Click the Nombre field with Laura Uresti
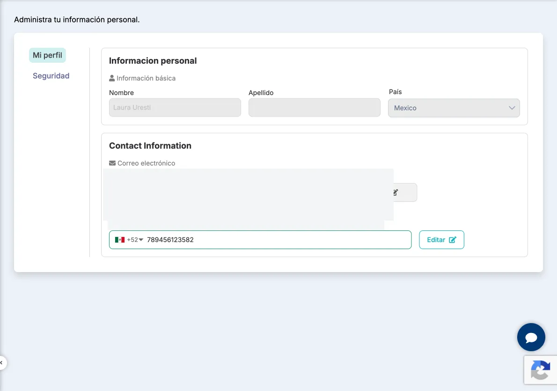This screenshot has height=391, width=557. click(x=175, y=107)
